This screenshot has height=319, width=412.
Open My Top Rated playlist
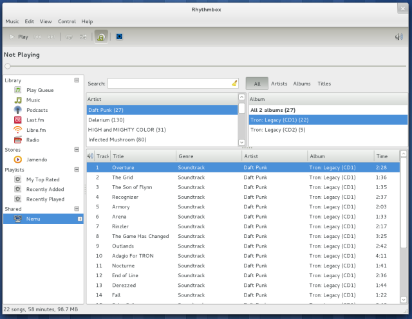[x=43, y=179]
